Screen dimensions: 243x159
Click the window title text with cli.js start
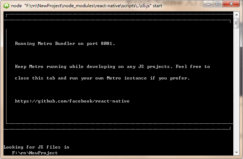[87, 6]
